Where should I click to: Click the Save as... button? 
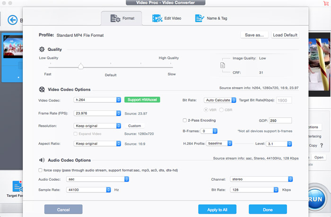coord(254,35)
